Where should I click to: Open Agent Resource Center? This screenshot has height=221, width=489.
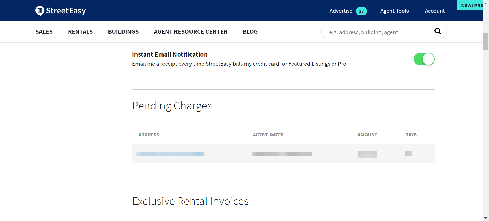191,32
